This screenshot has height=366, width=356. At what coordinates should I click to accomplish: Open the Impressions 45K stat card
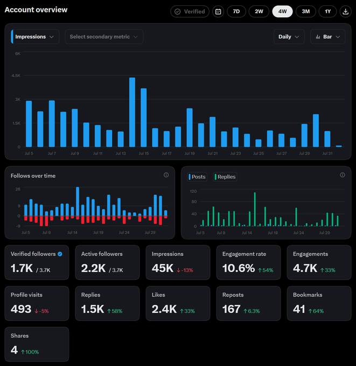(178, 262)
